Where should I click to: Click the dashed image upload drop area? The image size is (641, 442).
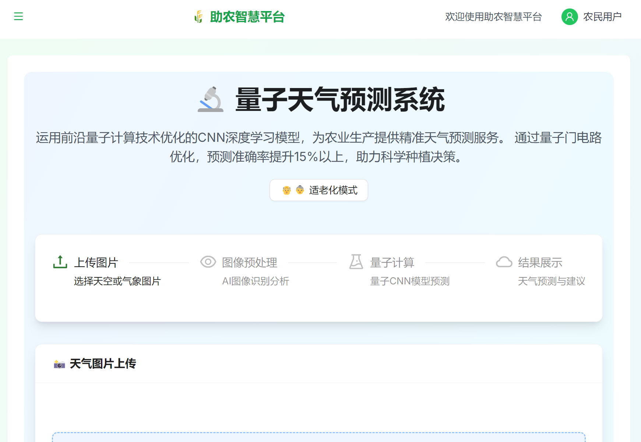click(x=319, y=437)
